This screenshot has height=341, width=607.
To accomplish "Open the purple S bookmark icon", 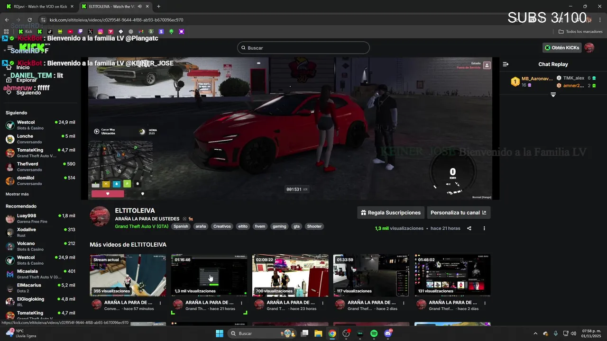I will (161, 32).
